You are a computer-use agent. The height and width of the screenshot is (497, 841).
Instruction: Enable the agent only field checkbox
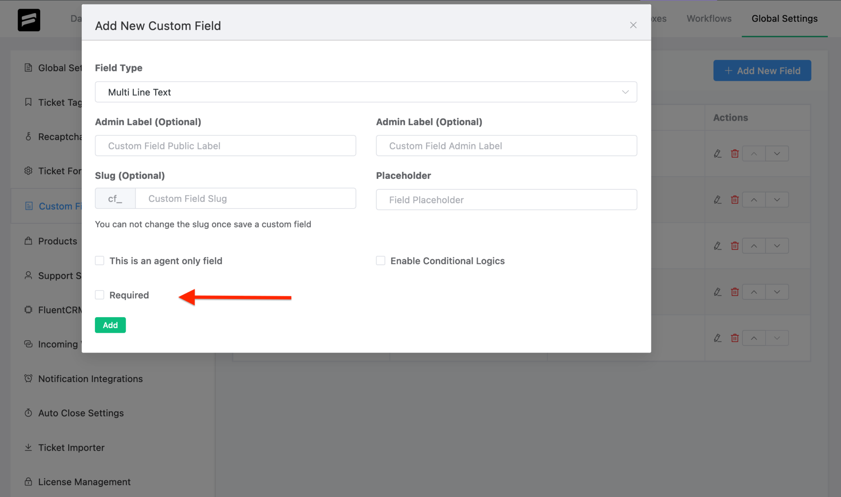(99, 260)
